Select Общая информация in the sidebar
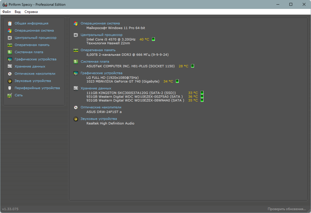This screenshot has width=311, height=213. [32, 23]
